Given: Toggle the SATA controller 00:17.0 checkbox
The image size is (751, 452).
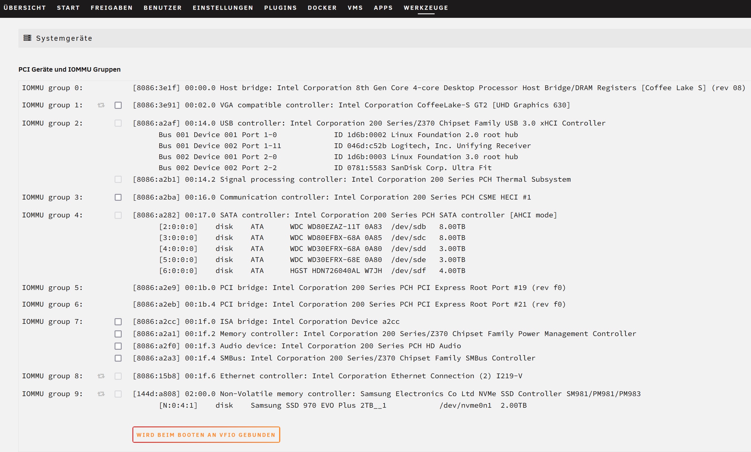Looking at the screenshot, I should click(x=118, y=215).
